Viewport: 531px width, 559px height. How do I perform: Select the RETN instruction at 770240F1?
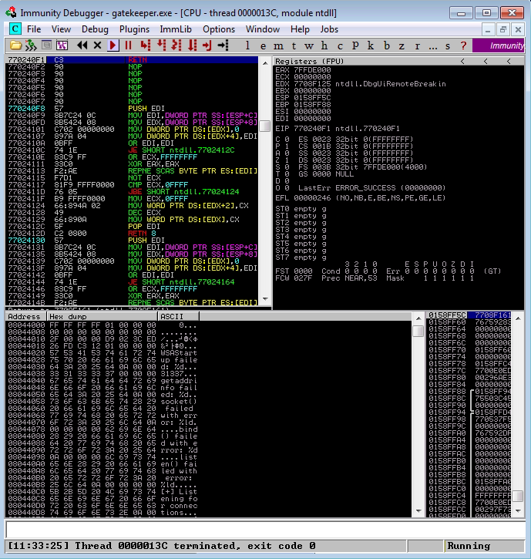pyautogui.click(x=132, y=59)
